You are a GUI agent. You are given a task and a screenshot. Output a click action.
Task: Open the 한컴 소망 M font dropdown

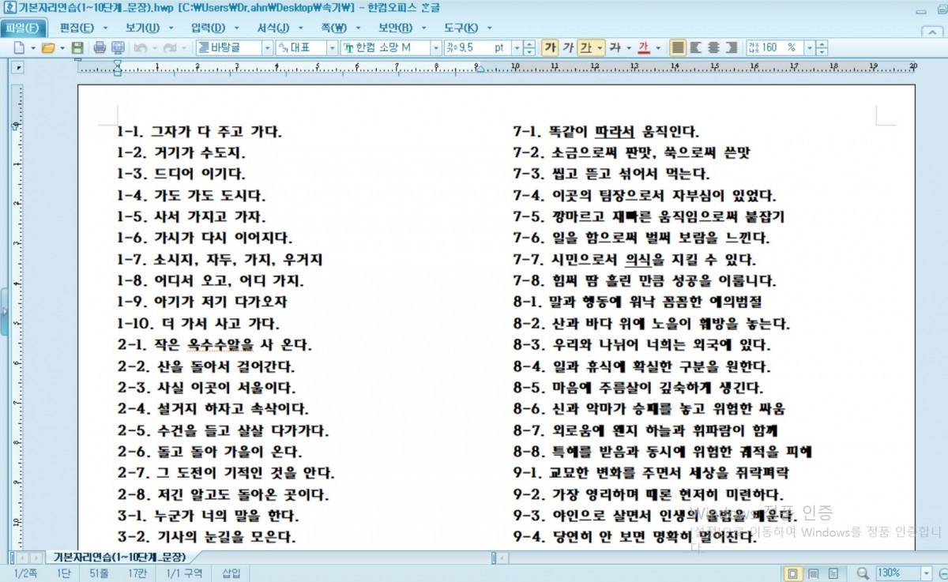[435, 48]
